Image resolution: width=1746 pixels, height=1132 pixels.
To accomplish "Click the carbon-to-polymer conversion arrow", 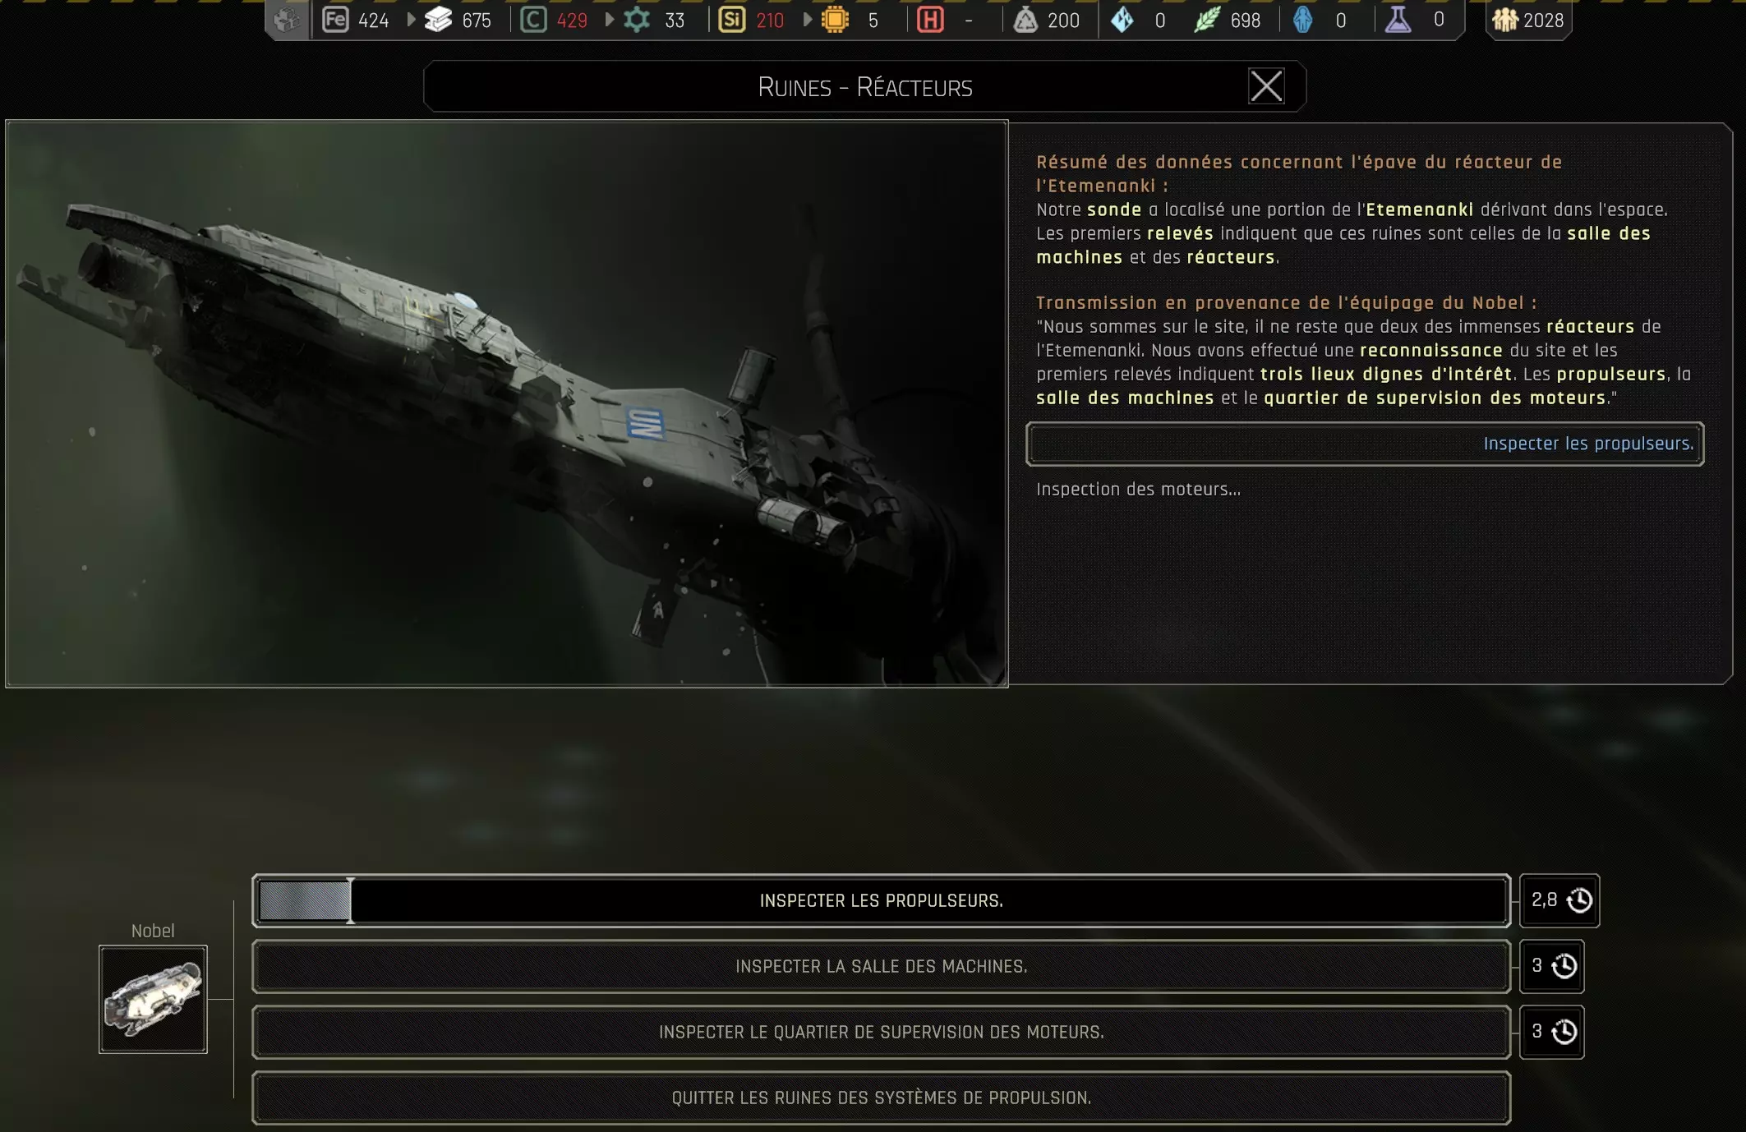I will click(x=609, y=20).
